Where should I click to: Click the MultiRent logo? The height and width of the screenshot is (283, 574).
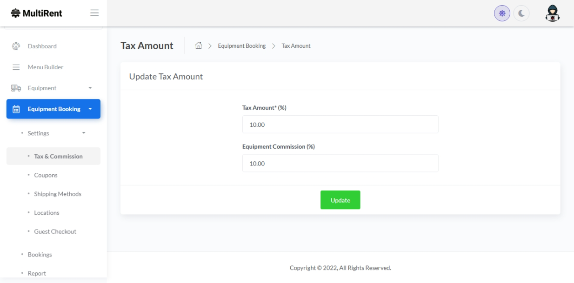36,13
